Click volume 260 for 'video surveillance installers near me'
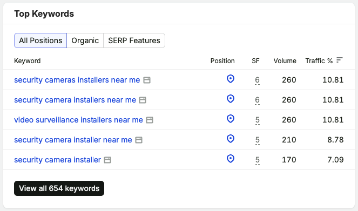The height and width of the screenshot is (211, 358). tap(289, 120)
